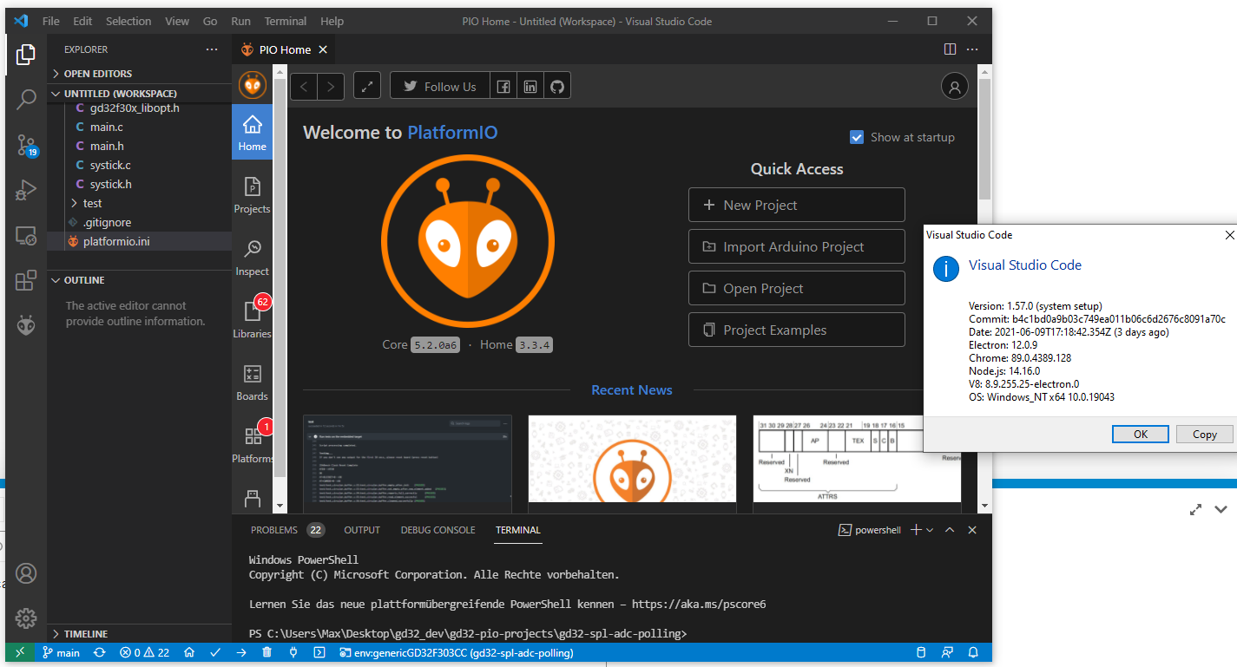This screenshot has width=1237, height=667.
Task: Expand the Open Editors section
Action: click(x=139, y=74)
